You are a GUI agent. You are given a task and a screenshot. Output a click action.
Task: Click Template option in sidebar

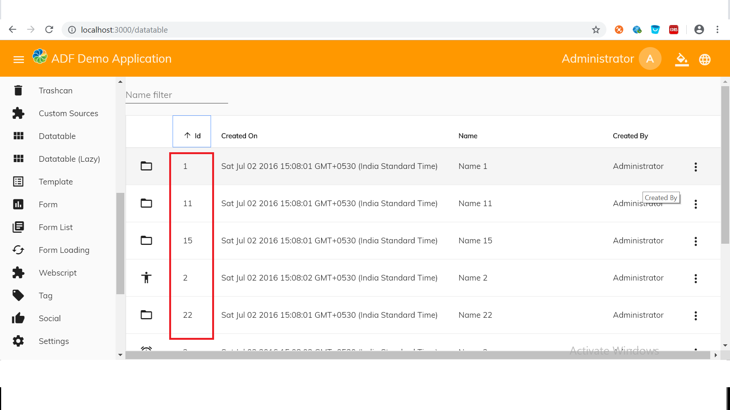point(56,181)
